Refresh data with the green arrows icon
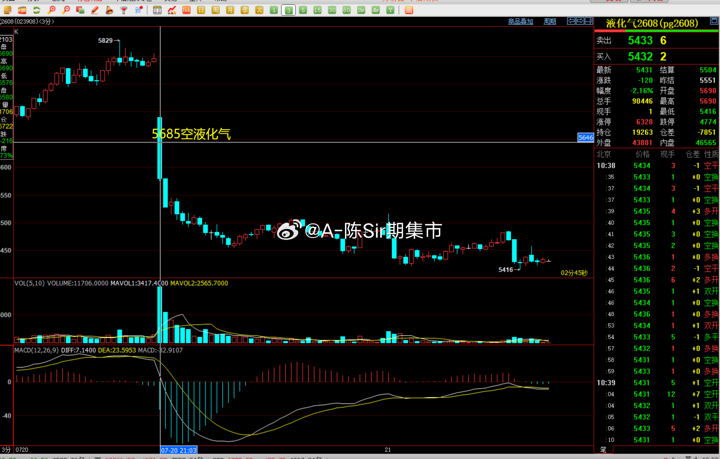The height and width of the screenshot is (459, 720). [37, 10]
